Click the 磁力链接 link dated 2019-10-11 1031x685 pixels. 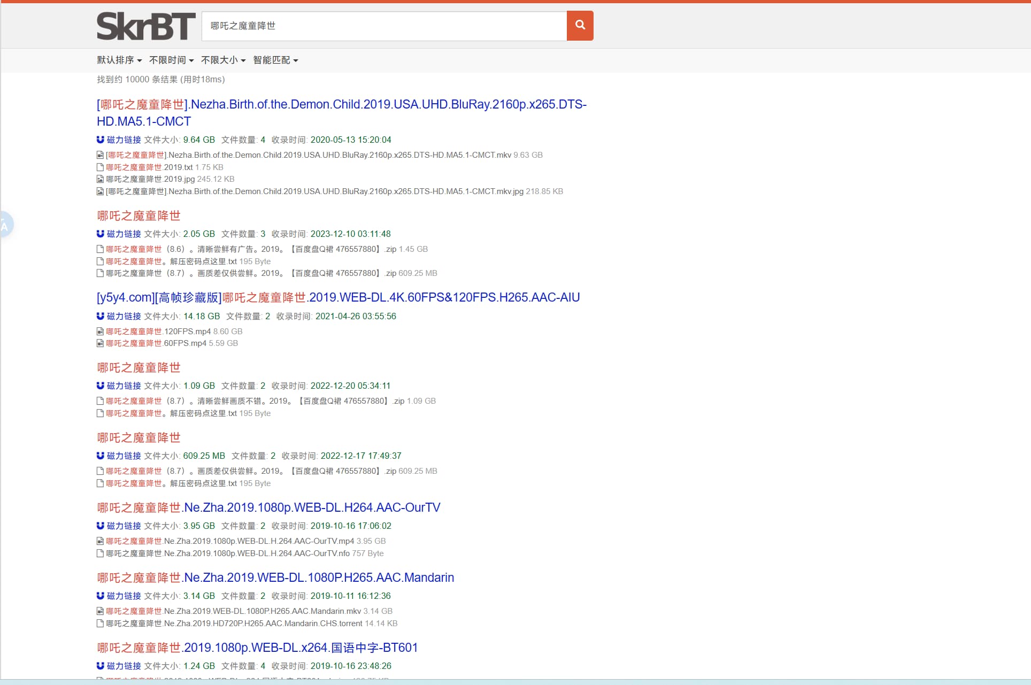pyautogui.click(x=124, y=596)
